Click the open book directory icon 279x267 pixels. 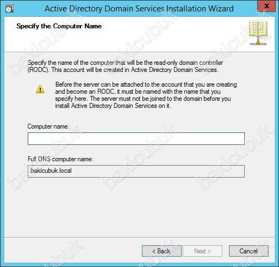pos(258,33)
